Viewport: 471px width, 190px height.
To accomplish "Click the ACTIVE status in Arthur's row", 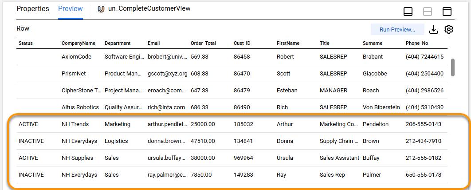I will pos(28,124).
